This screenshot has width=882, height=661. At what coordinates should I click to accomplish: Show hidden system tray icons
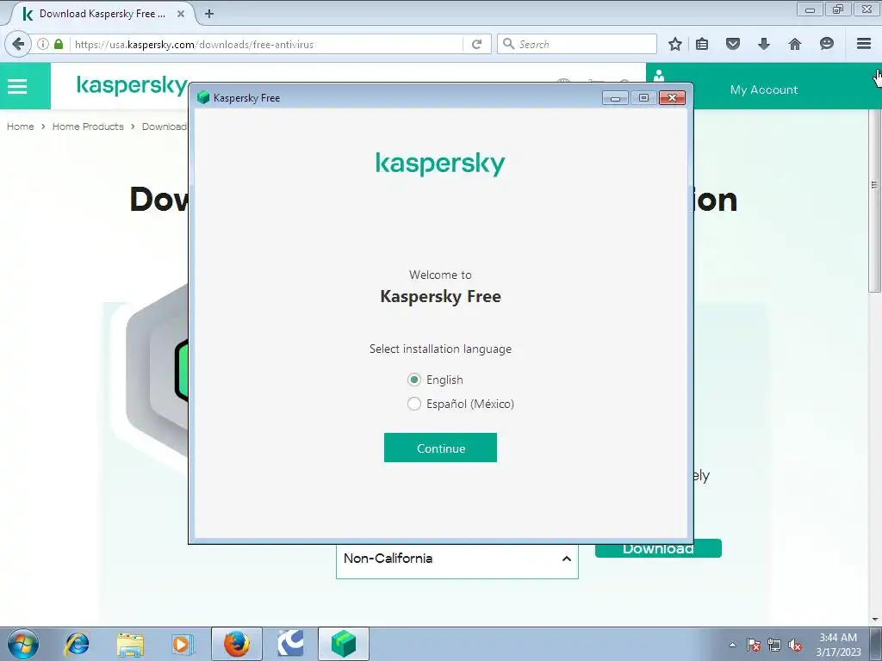point(732,645)
